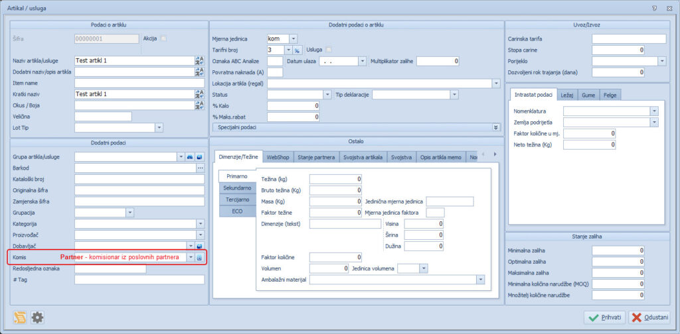Click the Odustani button
The image size is (680, 334).
point(649,317)
